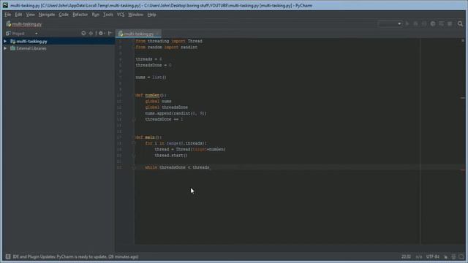Toggle the read-only lock icon in status bar
Screen dimensions: 468x263
pos(445,256)
